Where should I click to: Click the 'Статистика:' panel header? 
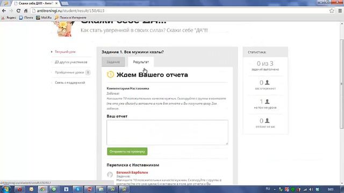click(x=265, y=52)
